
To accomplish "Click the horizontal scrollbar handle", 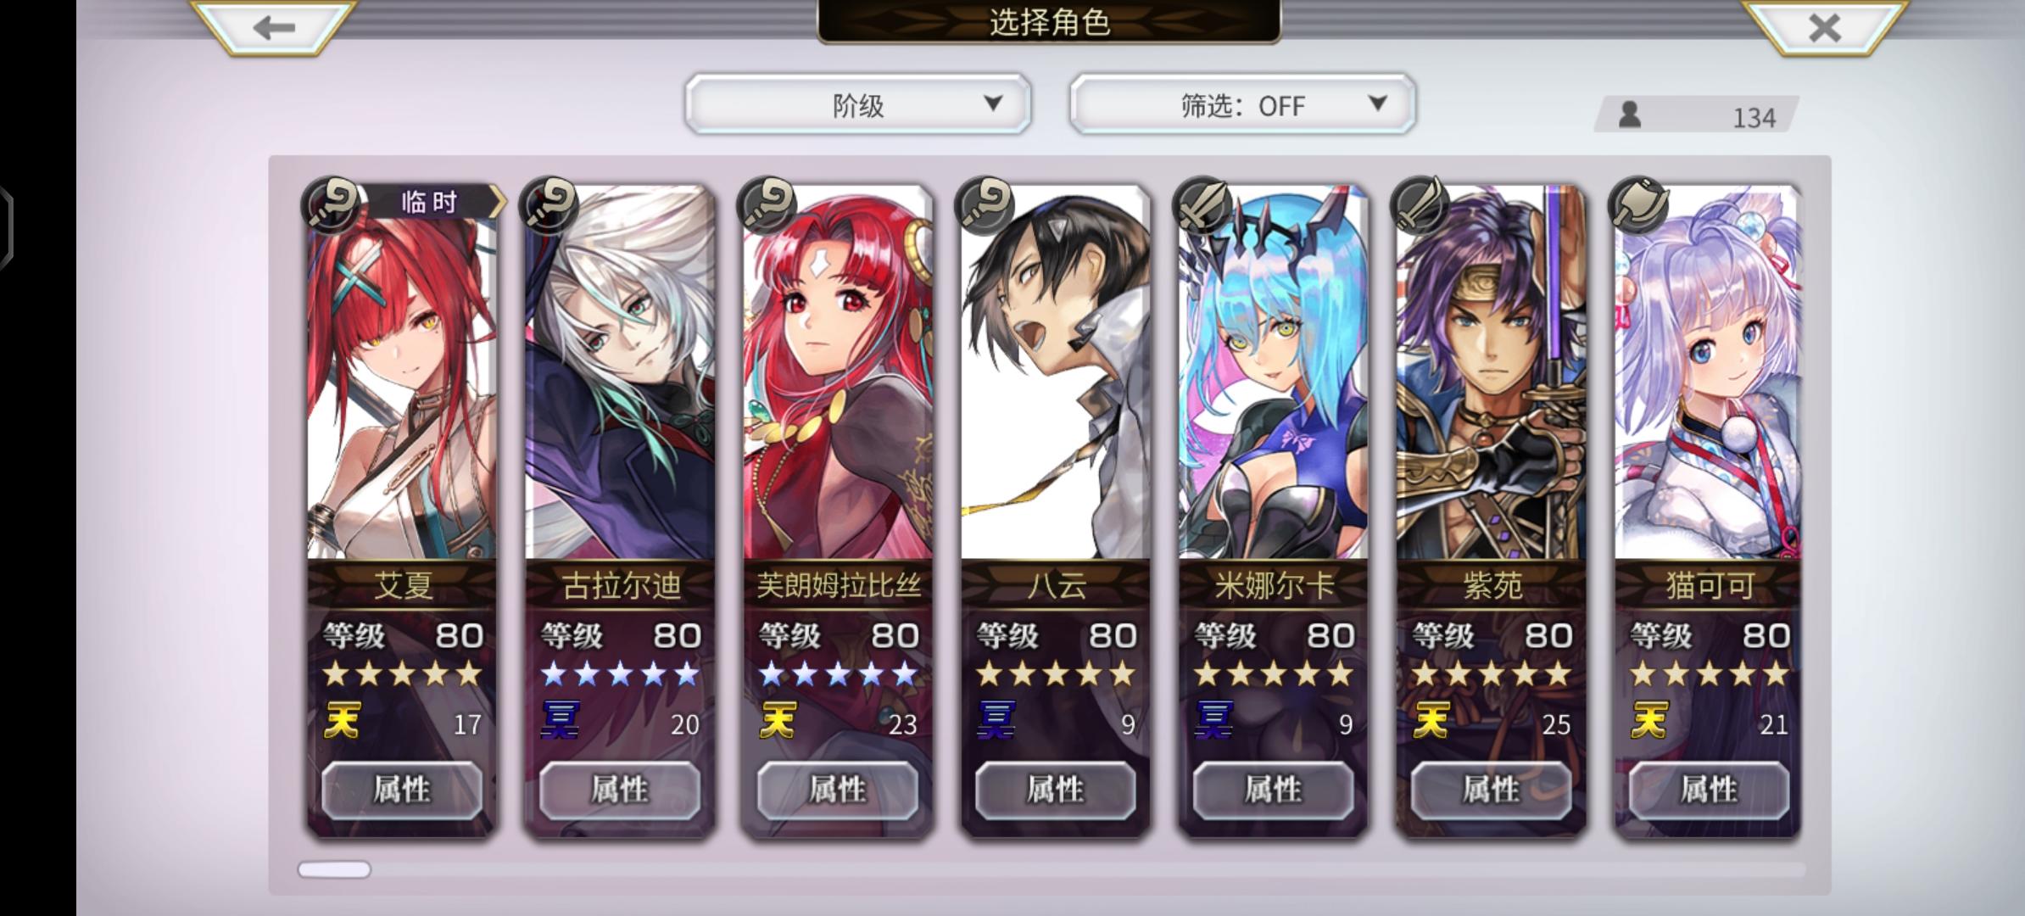I will click(334, 869).
